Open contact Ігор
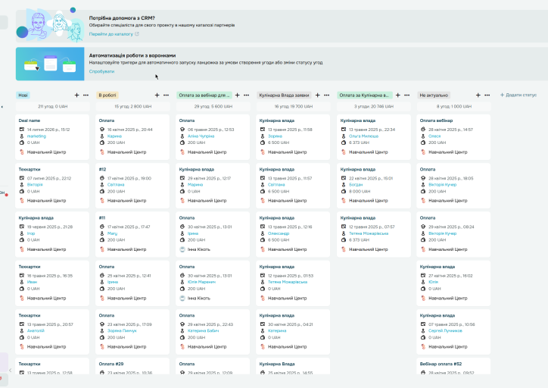This screenshot has width=548, height=388. coord(31,233)
